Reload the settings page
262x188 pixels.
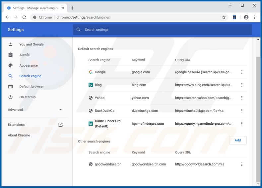click(x=24, y=17)
